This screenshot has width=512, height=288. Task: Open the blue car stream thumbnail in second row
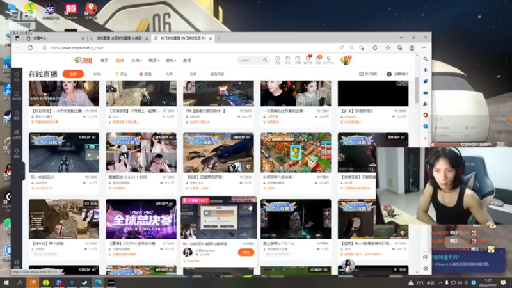[218, 152]
